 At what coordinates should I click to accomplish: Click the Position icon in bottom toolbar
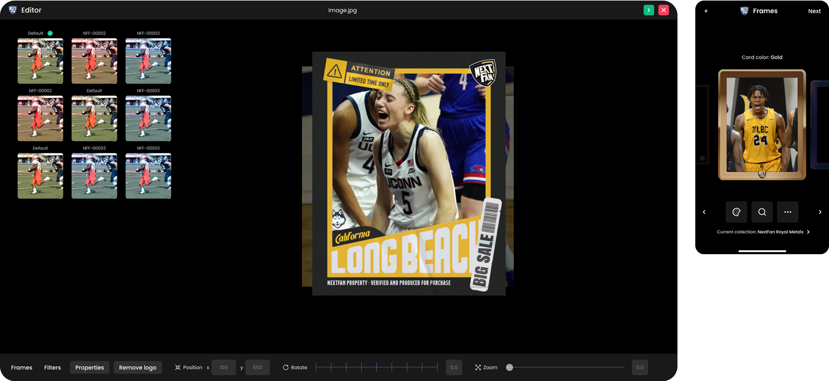(178, 367)
